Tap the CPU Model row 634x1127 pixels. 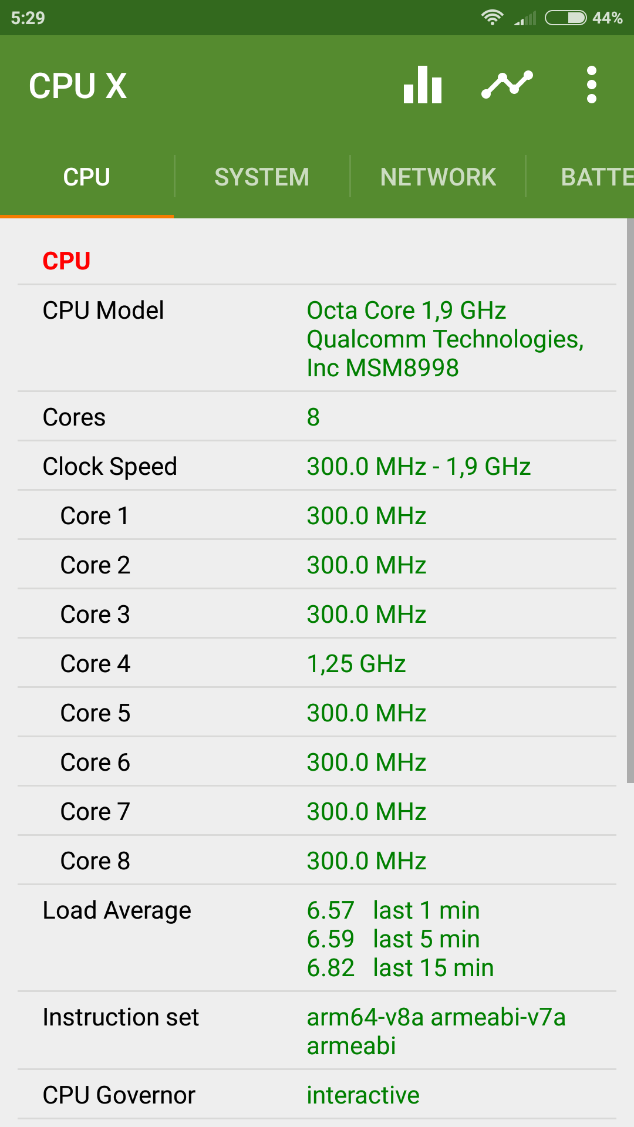click(x=317, y=339)
